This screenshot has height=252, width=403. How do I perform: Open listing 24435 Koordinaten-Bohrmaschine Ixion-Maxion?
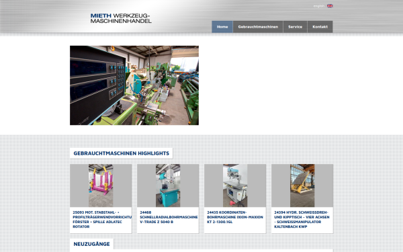coord(235,217)
